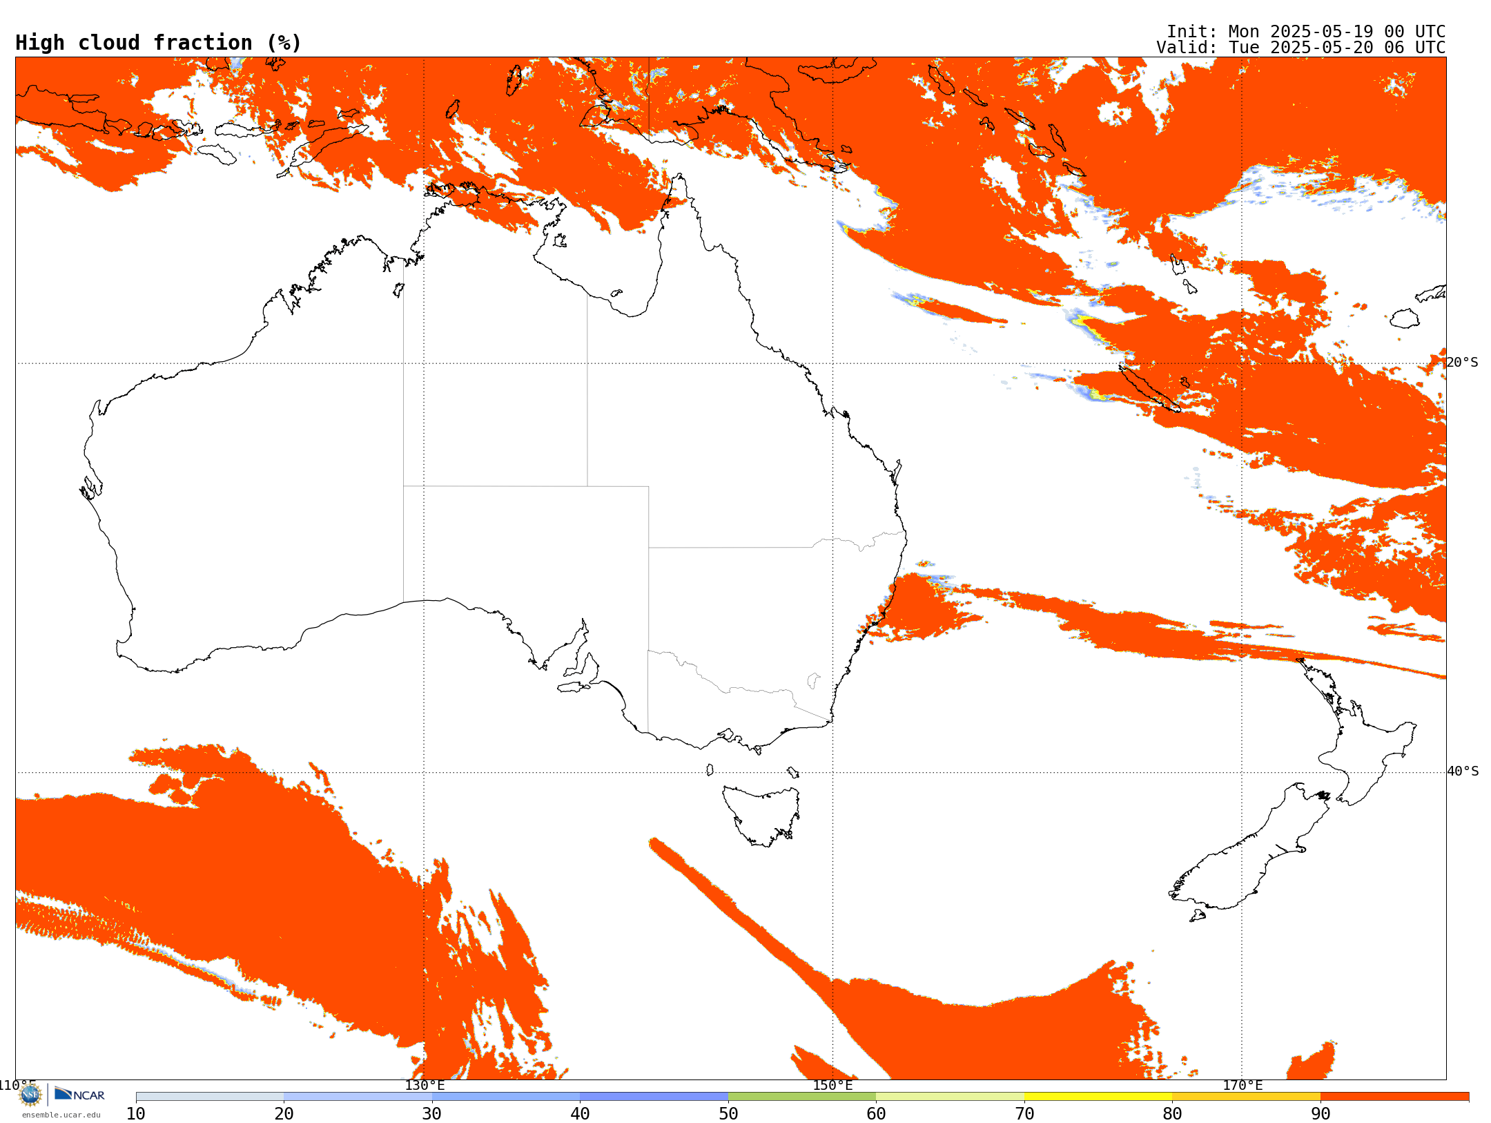The width and height of the screenshot is (1491, 1123).
Task: Click the 70-80 yellow colorbar segment
Action: coord(1098,1097)
